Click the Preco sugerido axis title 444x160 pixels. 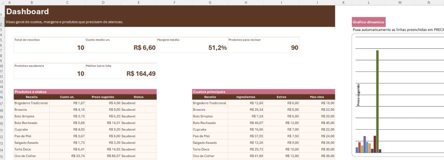pyautogui.click(x=358, y=95)
